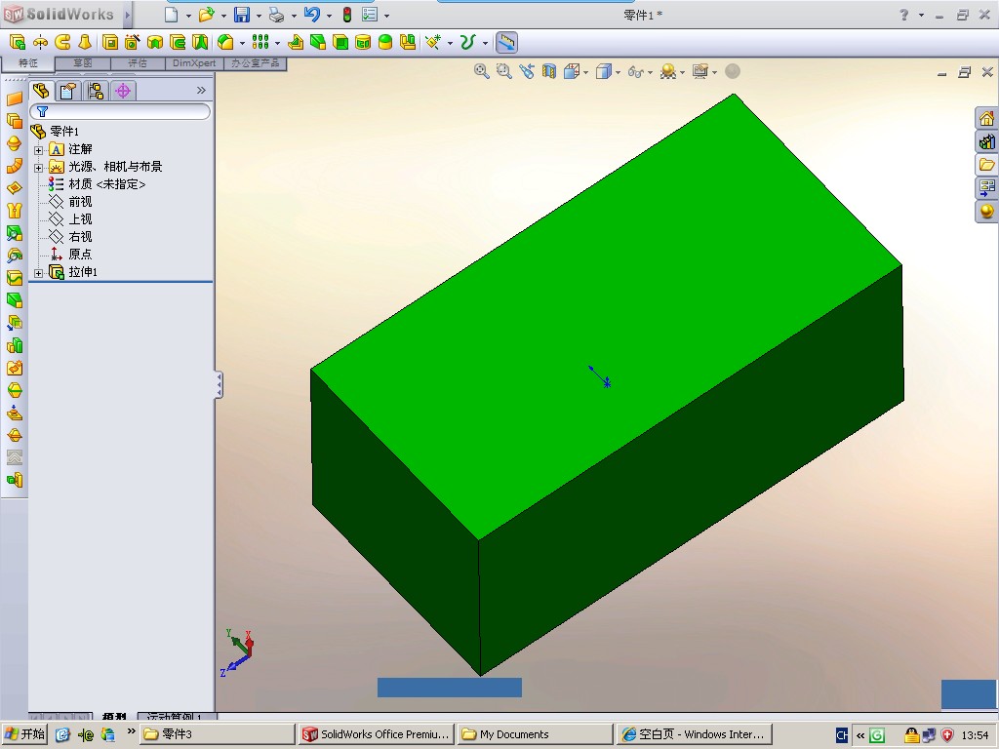Switch to the 草图 tab
Screen dimensions: 999x749
(83, 63)
